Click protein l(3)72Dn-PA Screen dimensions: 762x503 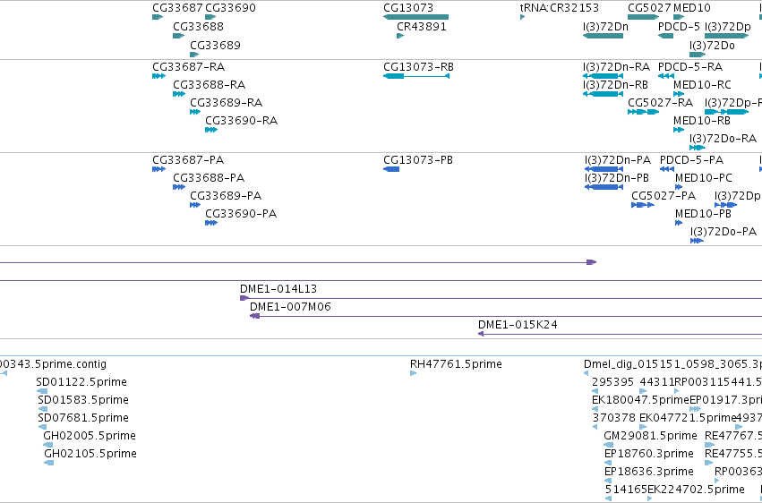tap(604, 169)
